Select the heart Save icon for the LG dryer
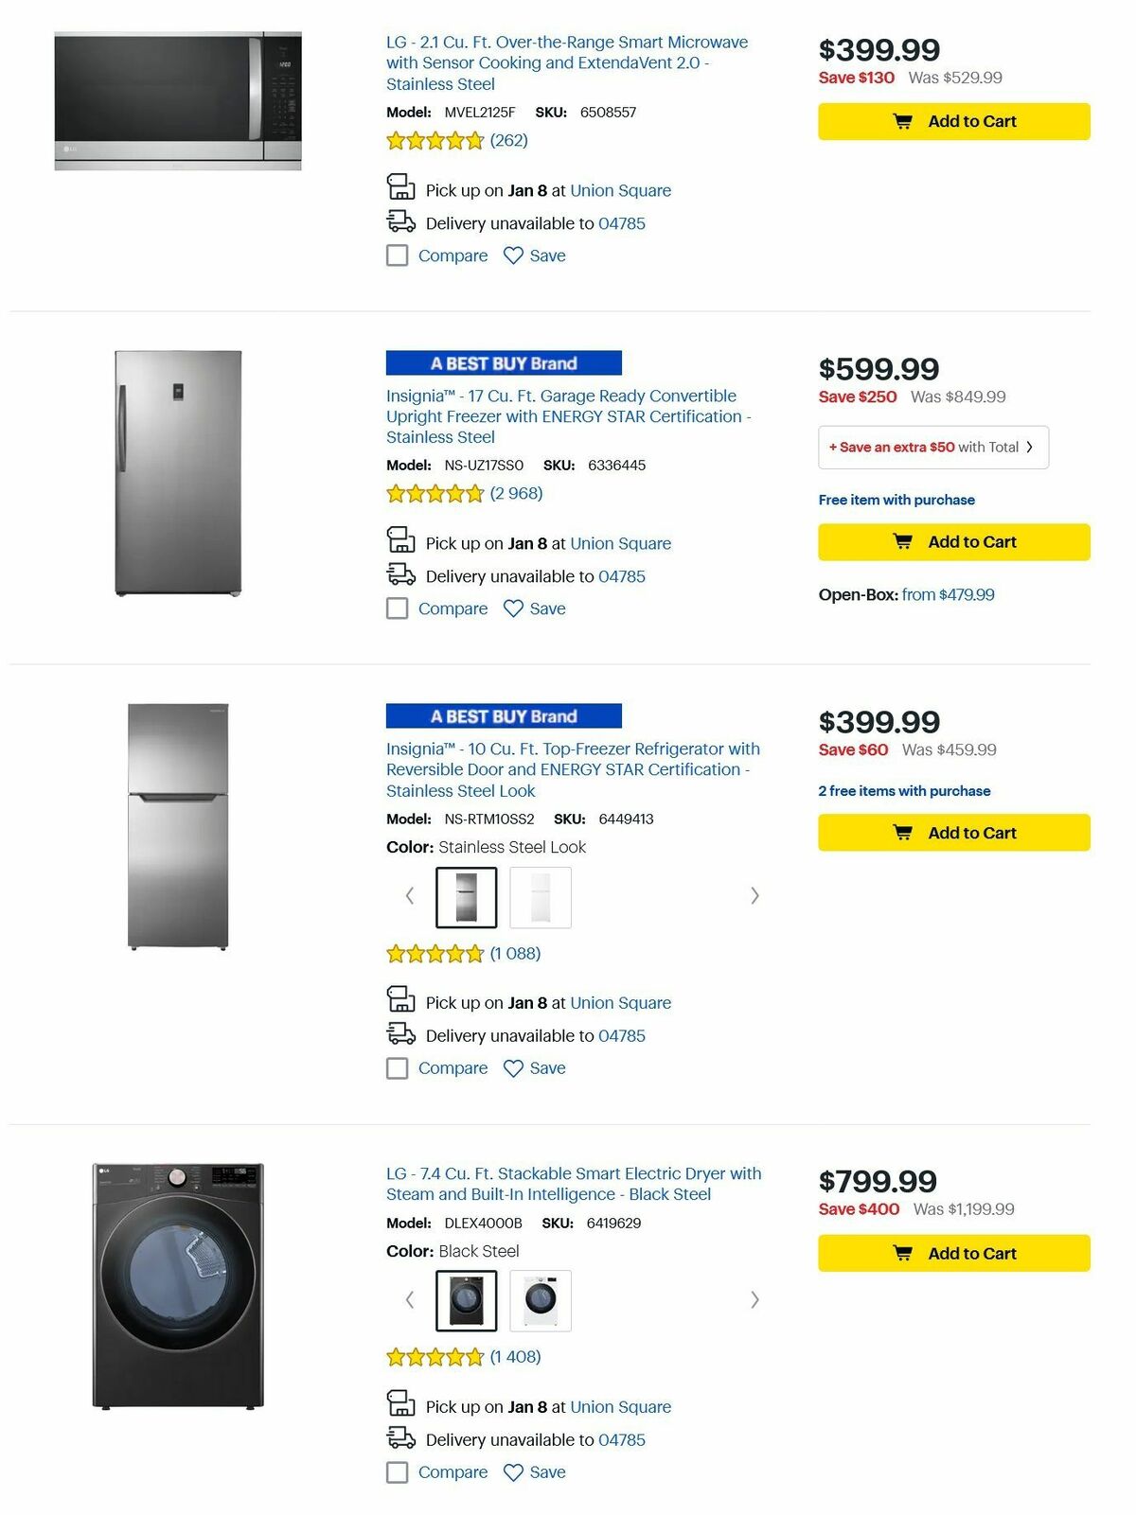Image resolution: width=1136 pixels, height=1515 pixels. pyautogui.click(x=512, y=1472)
